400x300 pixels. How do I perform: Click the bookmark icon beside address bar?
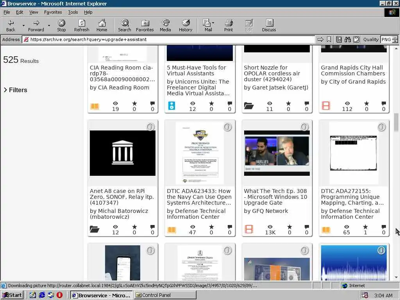point(329,39)
